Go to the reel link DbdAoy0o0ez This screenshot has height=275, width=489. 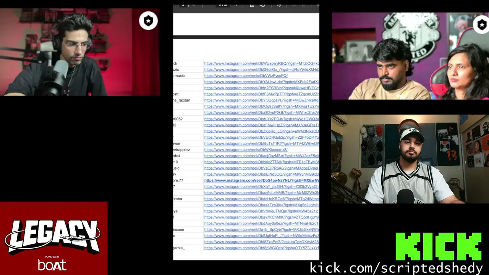[262, 223]
